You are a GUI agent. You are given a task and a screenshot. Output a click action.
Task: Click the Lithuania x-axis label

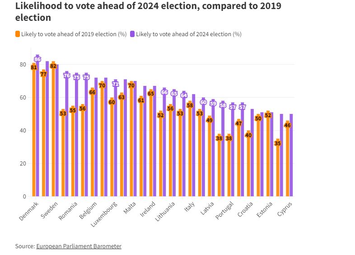click(x=165, y=212)
